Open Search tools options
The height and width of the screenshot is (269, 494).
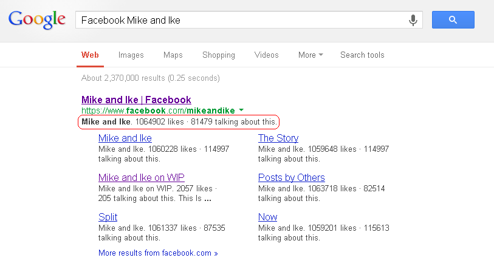[362, 55]
